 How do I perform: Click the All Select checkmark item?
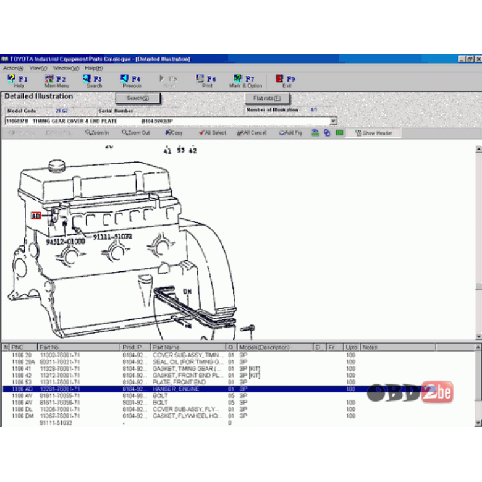pyautogui.click(x=213, y=133)
